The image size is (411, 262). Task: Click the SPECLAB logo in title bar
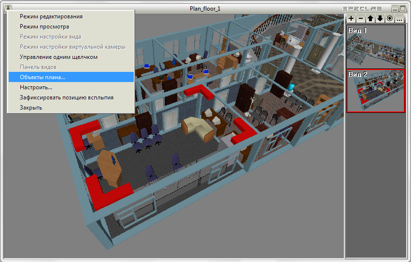pos(362,9)
